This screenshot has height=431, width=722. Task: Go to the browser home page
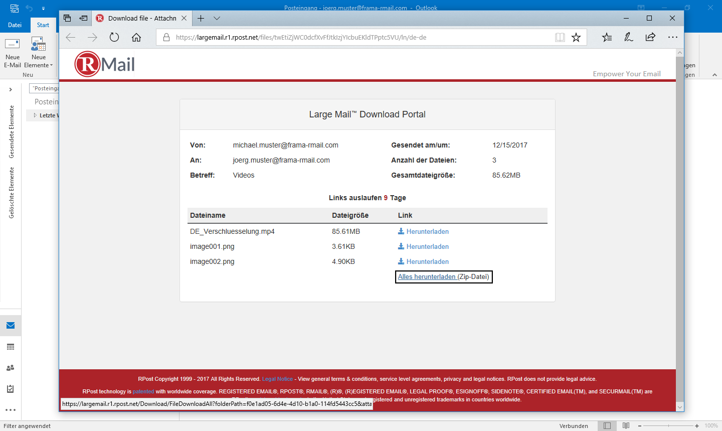(x=136, y=37)
